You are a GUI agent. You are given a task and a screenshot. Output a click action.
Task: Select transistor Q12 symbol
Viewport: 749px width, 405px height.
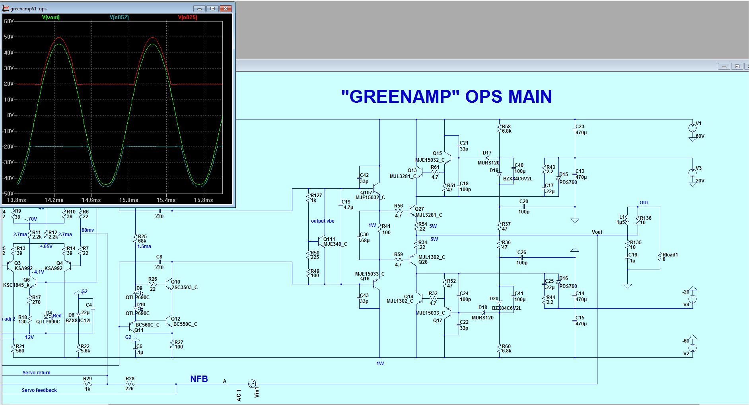point(168,321)
